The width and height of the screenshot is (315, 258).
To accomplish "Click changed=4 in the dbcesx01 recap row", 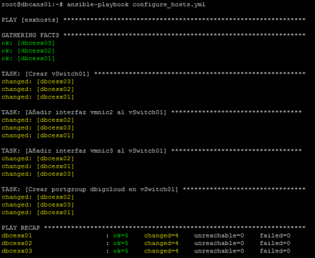I will click(x=161, y=236).
